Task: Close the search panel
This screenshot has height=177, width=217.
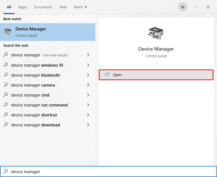Action: [x=208, y=7]
